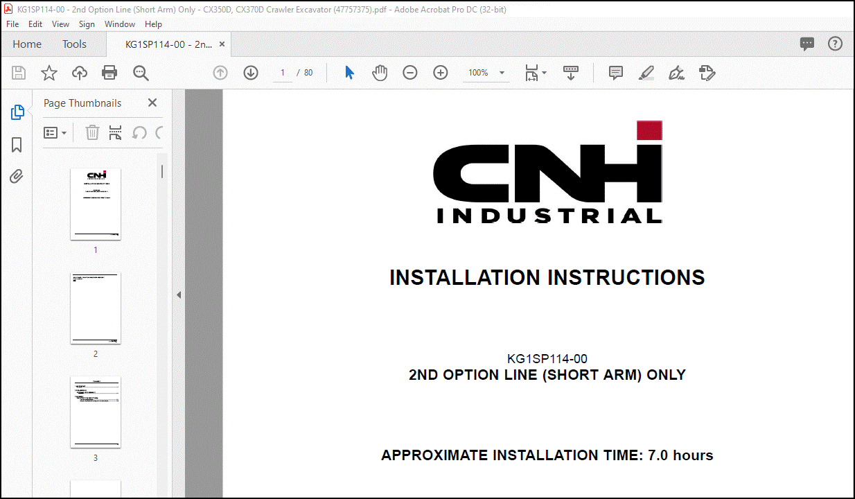
Task: Go to next page arrow
Action: pos(251,73)
